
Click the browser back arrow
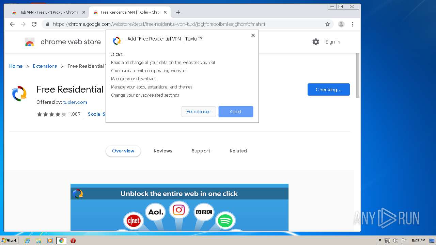[12, 24]
